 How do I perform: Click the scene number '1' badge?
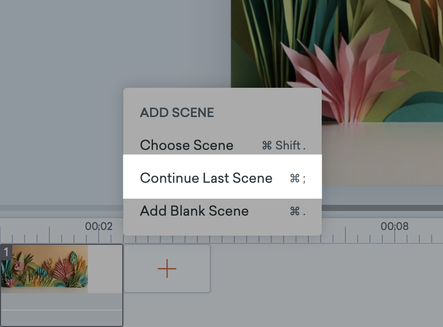click(x=6, y=251)
